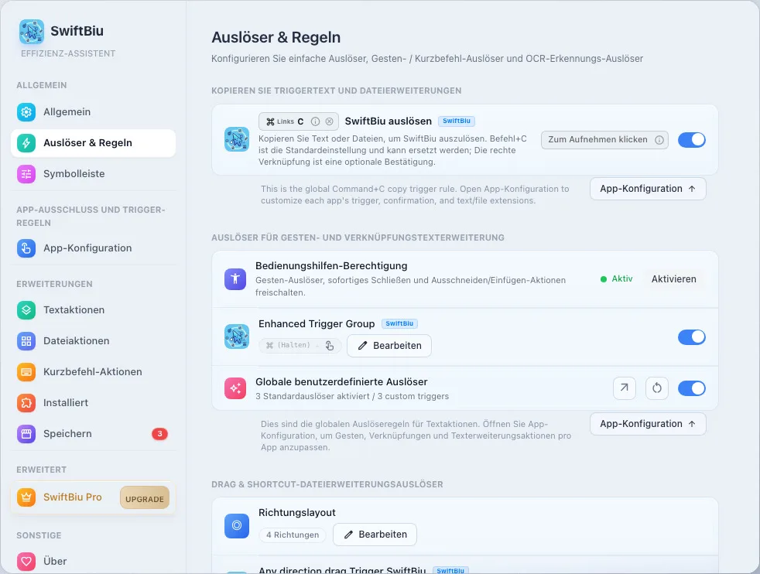Turn off Globale benutzerdefinierte Auslöser toggle

[692, 388]
